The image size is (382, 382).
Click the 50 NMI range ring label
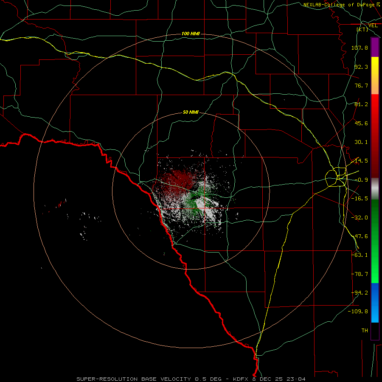(191, 112)
